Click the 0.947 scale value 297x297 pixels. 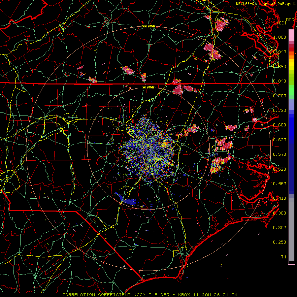pos(280,52)
